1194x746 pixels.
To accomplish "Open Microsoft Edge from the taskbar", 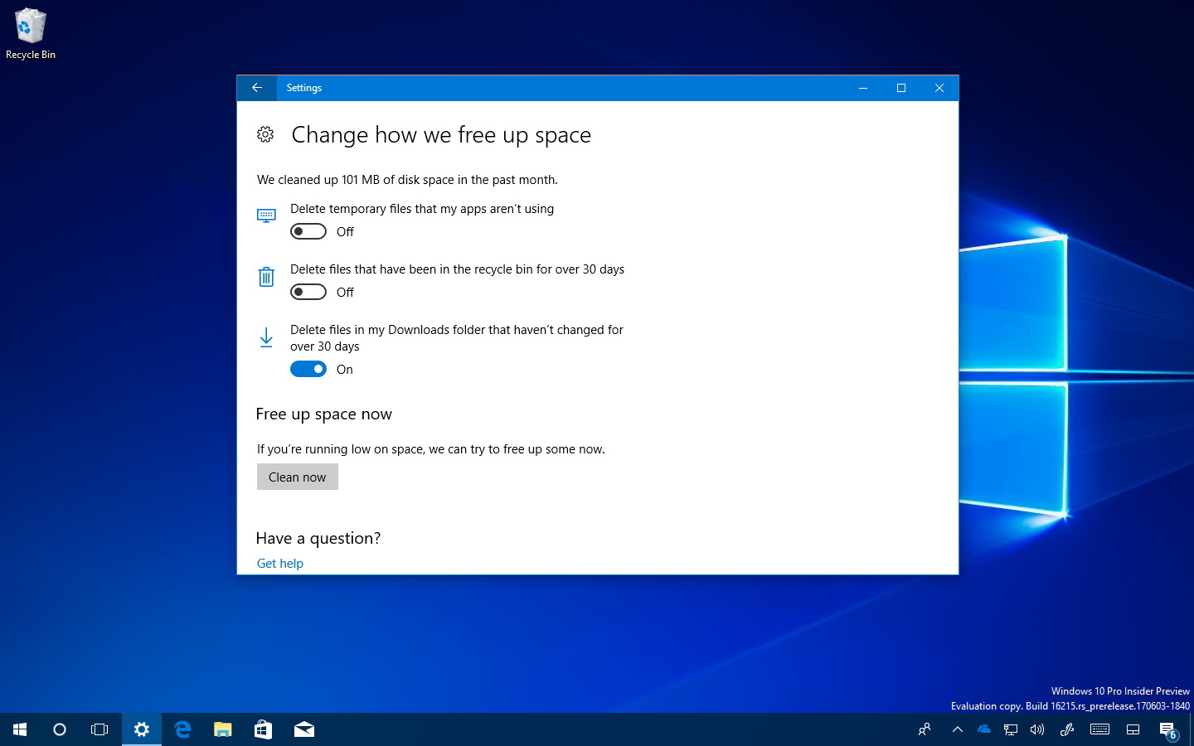I will (x=182, y=729).
